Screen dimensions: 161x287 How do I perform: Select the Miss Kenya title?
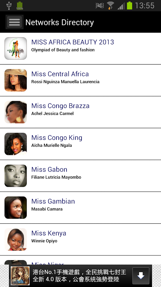[49, 233]
